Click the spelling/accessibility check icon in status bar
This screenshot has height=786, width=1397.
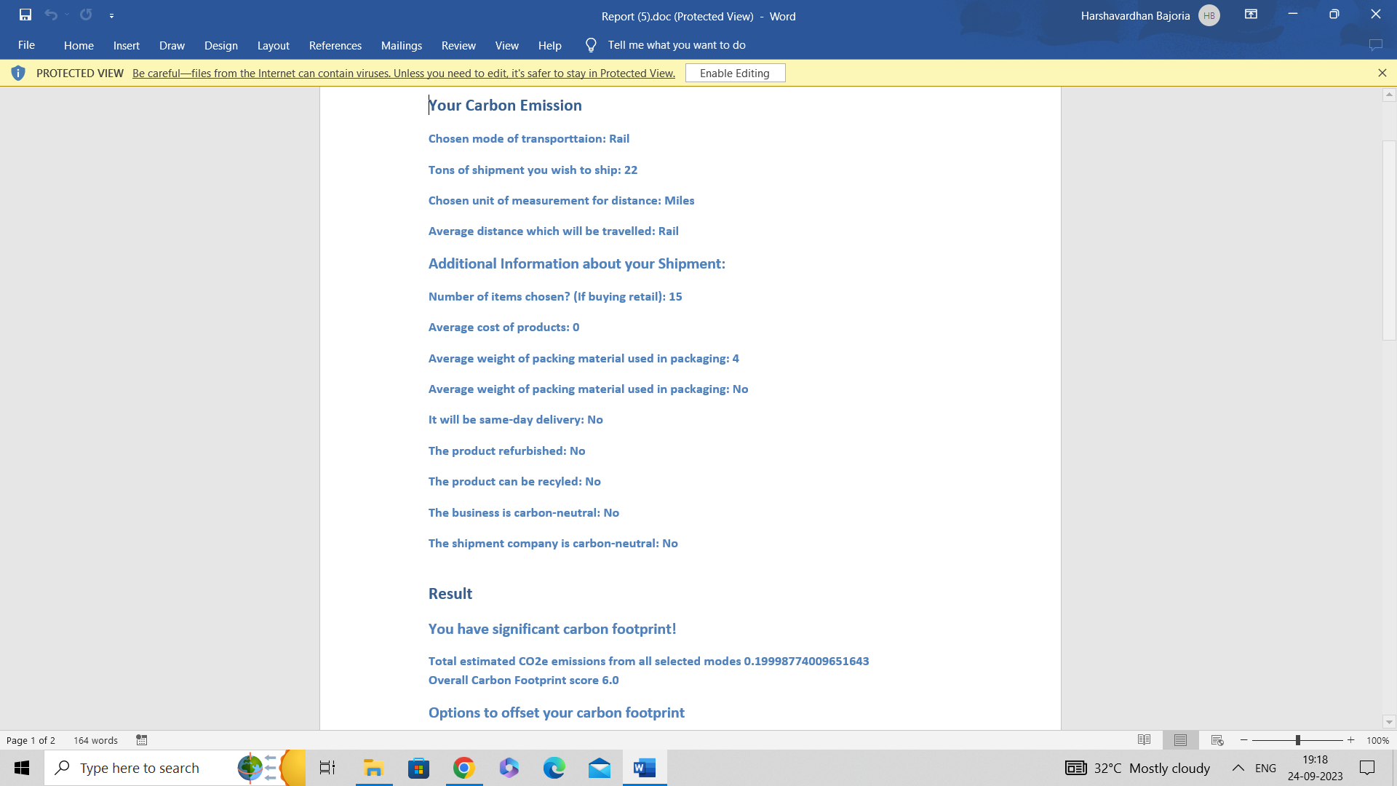click(142, 740)
